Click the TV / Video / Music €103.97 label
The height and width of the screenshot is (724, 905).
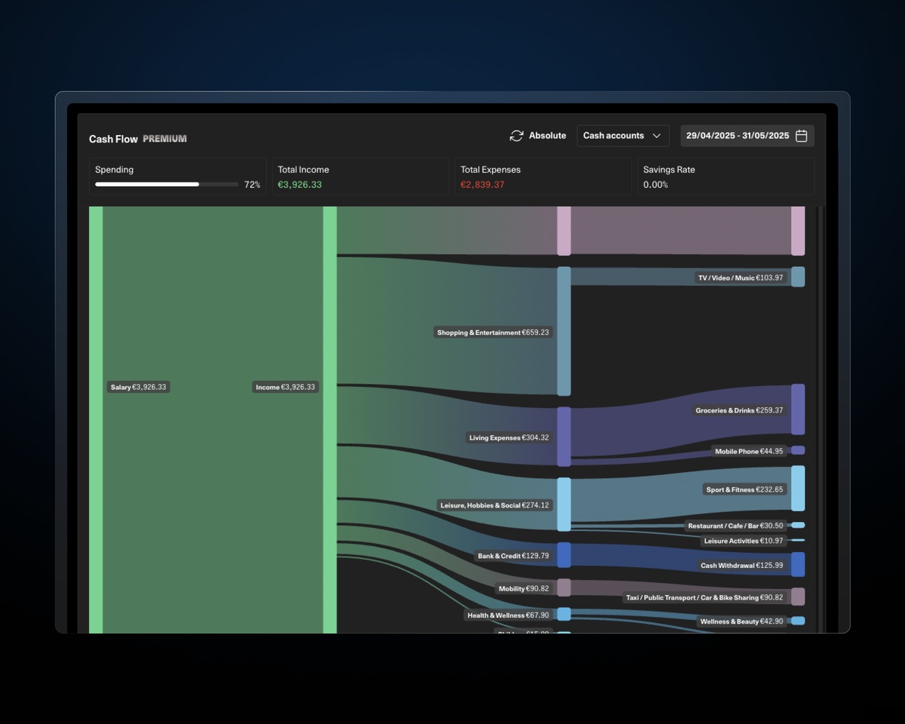pyautogui.click(x=741, y=278)
